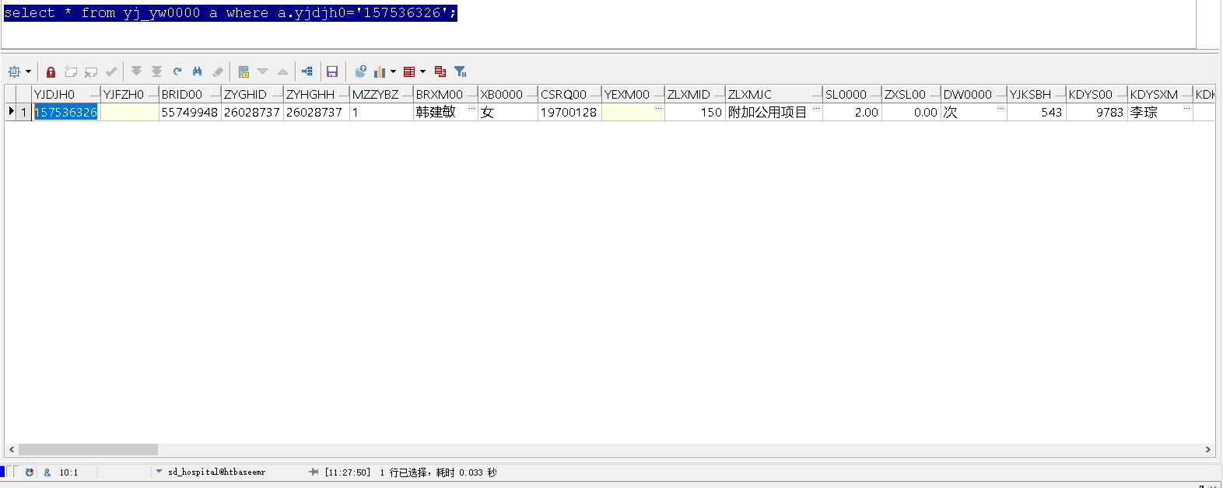Image resolution: width=1223 pixels, height=488 pixels.
Task: Click cell value 19700128
Action: [569, 112]
